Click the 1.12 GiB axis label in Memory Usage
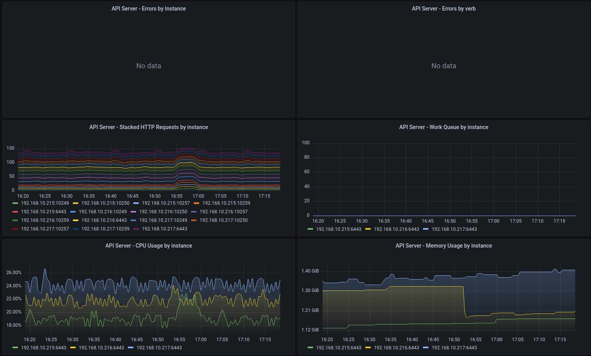The height and width of the screenshot is (356, 591). (310, 330)
